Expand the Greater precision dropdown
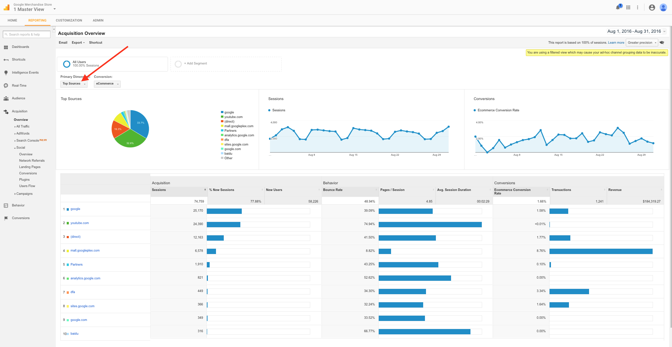The image size is (672, 347). (641, 42)
